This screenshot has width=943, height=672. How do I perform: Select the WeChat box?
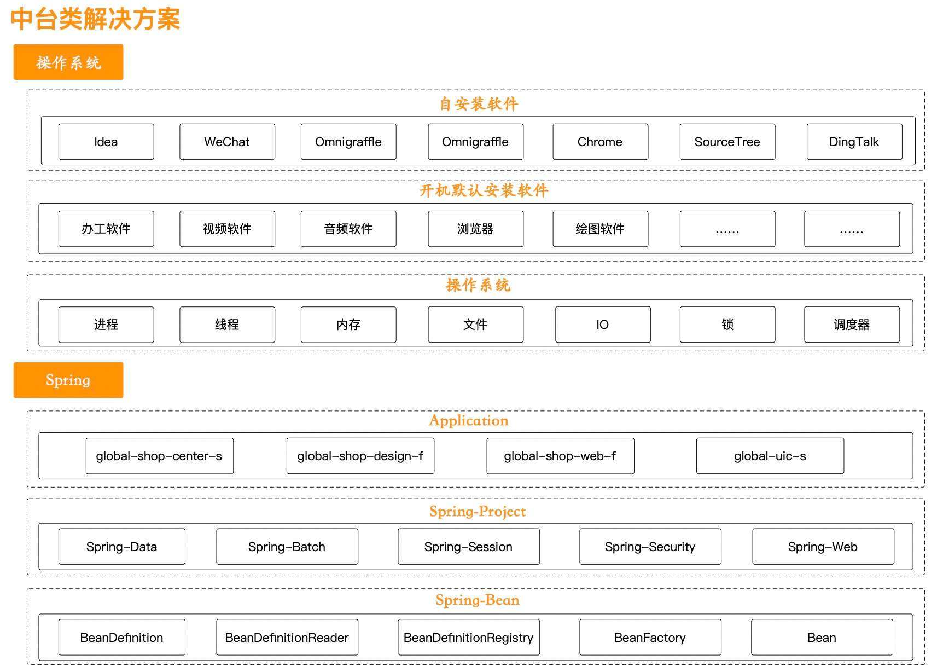click(x=227, y=142)
